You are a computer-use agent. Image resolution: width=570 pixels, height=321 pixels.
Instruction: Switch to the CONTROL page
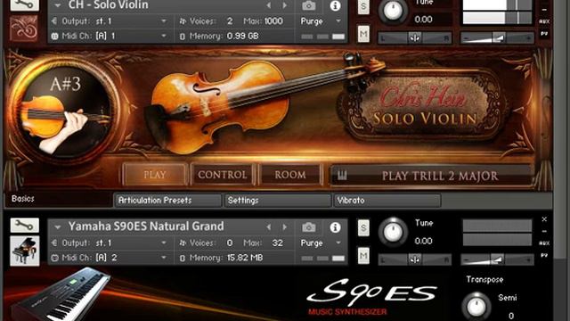click(222, 175)
